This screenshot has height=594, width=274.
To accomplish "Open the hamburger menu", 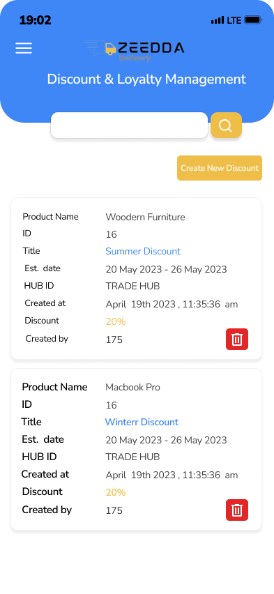I will [x=24, y=48].
